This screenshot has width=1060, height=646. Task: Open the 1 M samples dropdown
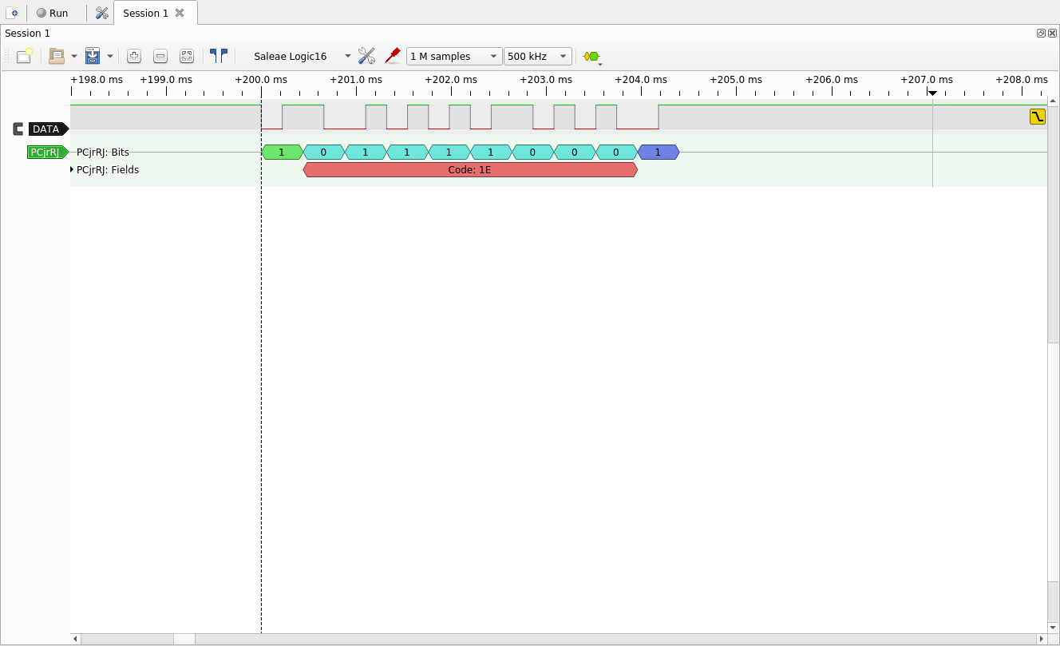tap(453, 56)
